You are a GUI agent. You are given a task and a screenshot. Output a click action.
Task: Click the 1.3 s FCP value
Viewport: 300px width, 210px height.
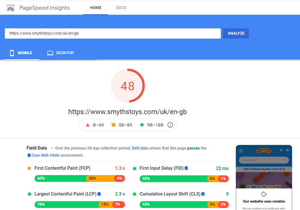pos(120,168)
